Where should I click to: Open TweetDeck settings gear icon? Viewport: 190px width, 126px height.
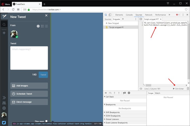coord(4,108)
